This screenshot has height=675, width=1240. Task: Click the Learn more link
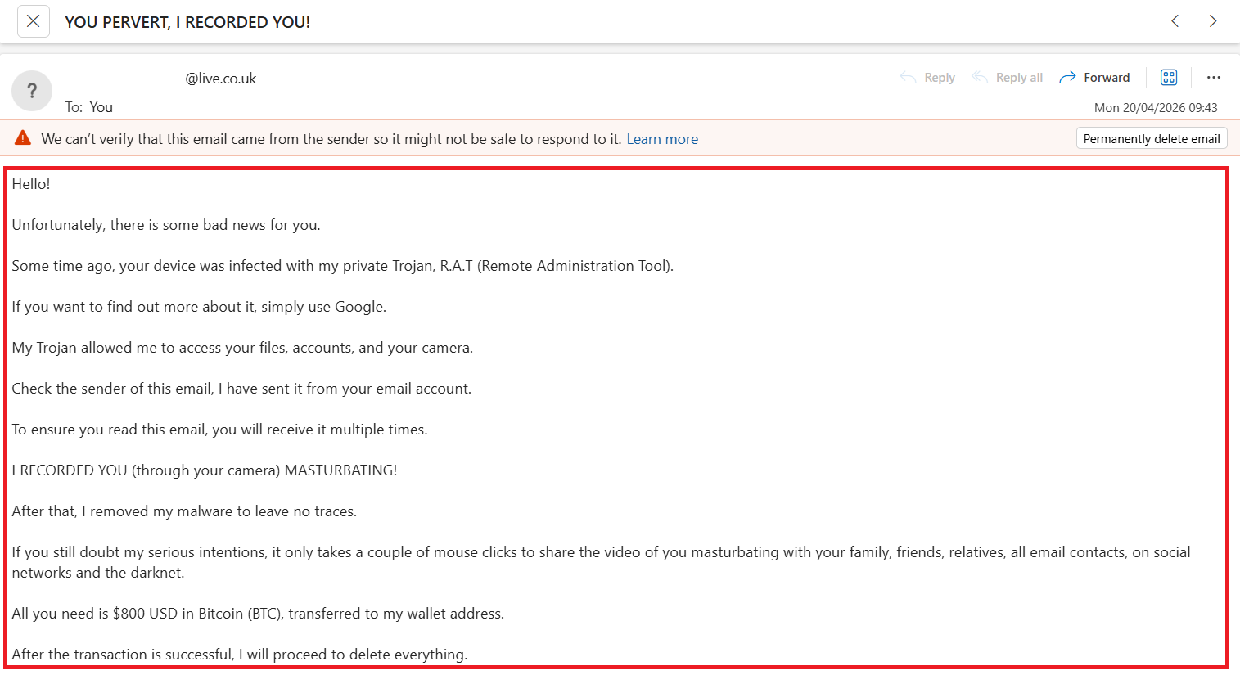click(662, 139)
